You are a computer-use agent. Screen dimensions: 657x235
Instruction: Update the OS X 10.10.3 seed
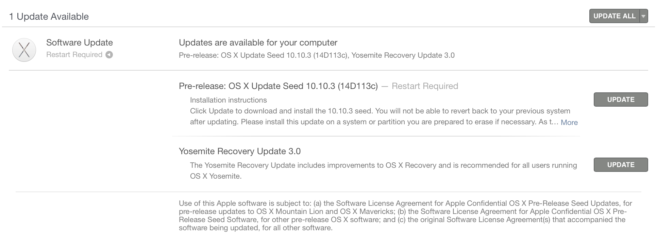[x=621, y=100]
